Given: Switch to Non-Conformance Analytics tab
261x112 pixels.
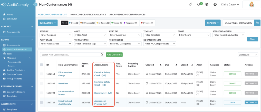Looking at the screenshot, I should coord(88,14).
